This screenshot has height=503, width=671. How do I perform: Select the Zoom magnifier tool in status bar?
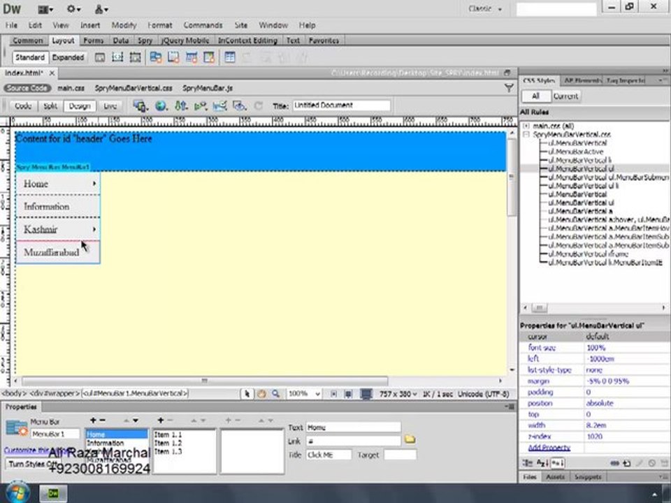(x=275, y=394)
